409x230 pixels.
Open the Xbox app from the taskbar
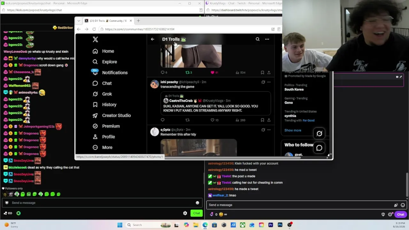(x=243, y=225)
